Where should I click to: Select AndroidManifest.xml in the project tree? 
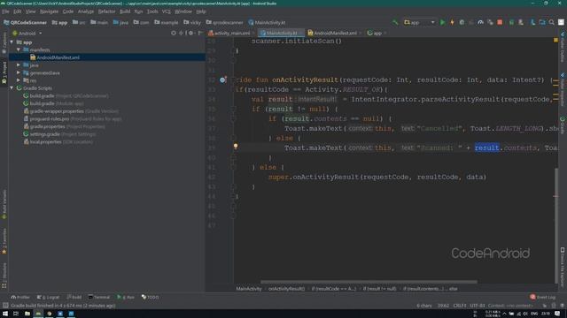pos(58,57)
